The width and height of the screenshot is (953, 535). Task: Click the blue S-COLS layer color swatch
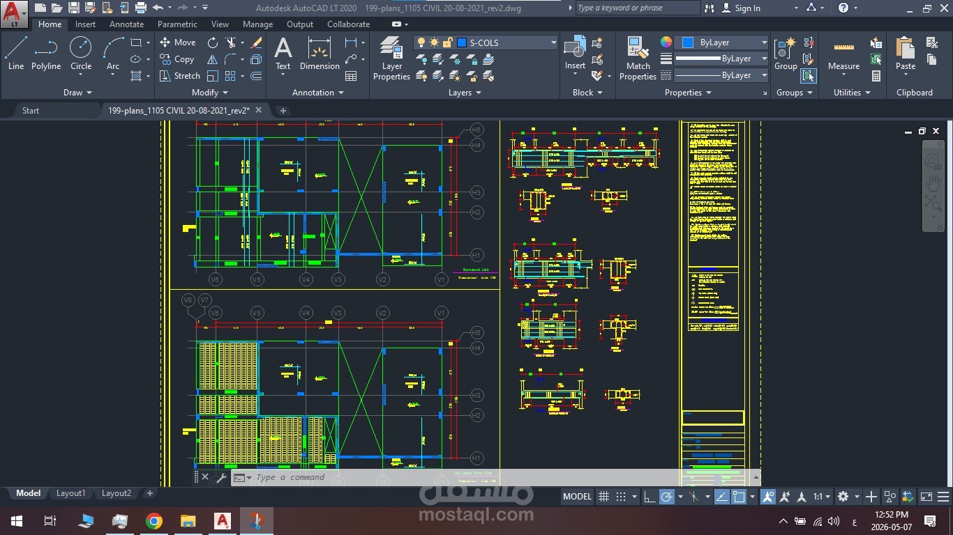(x=462, y=42)
